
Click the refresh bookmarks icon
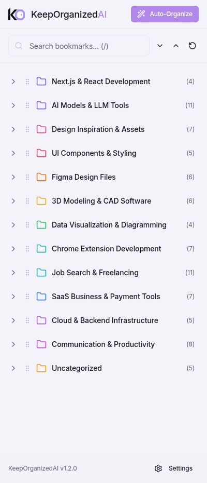pos(193,46)
